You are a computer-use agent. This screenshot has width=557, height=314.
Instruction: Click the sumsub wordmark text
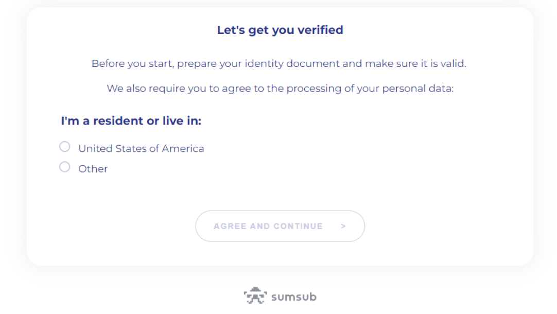coord(293,297)
